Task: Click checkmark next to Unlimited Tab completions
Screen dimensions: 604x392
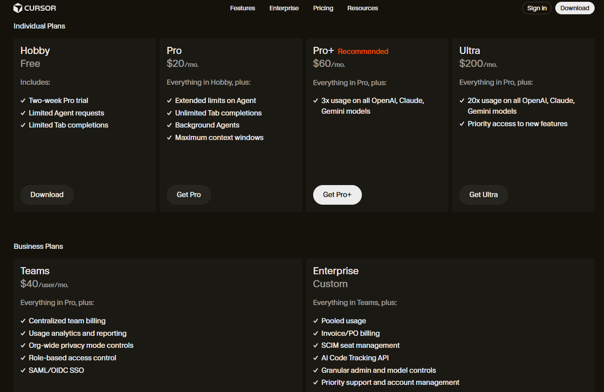Action: tap(169, 113)
